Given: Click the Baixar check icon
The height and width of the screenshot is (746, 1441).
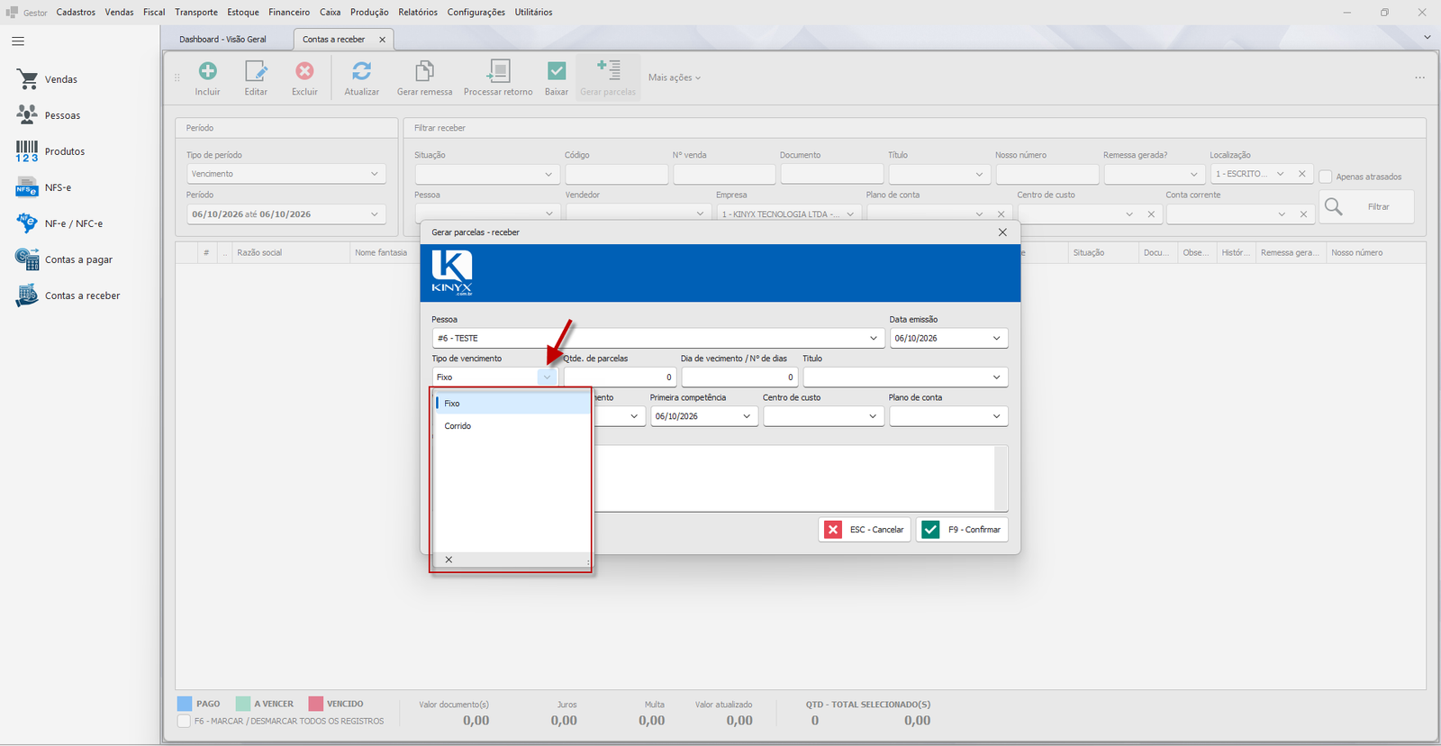Looking at the screenshot, I should click(x=557, y=71).
